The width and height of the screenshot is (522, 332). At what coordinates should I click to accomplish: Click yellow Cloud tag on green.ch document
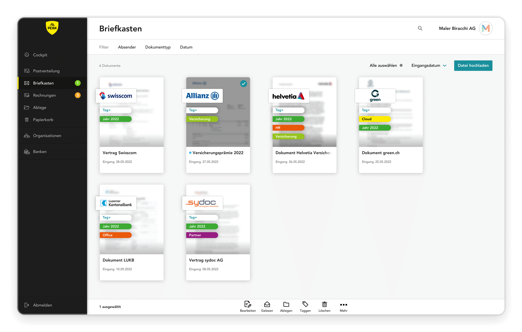(x=375, y=119)
